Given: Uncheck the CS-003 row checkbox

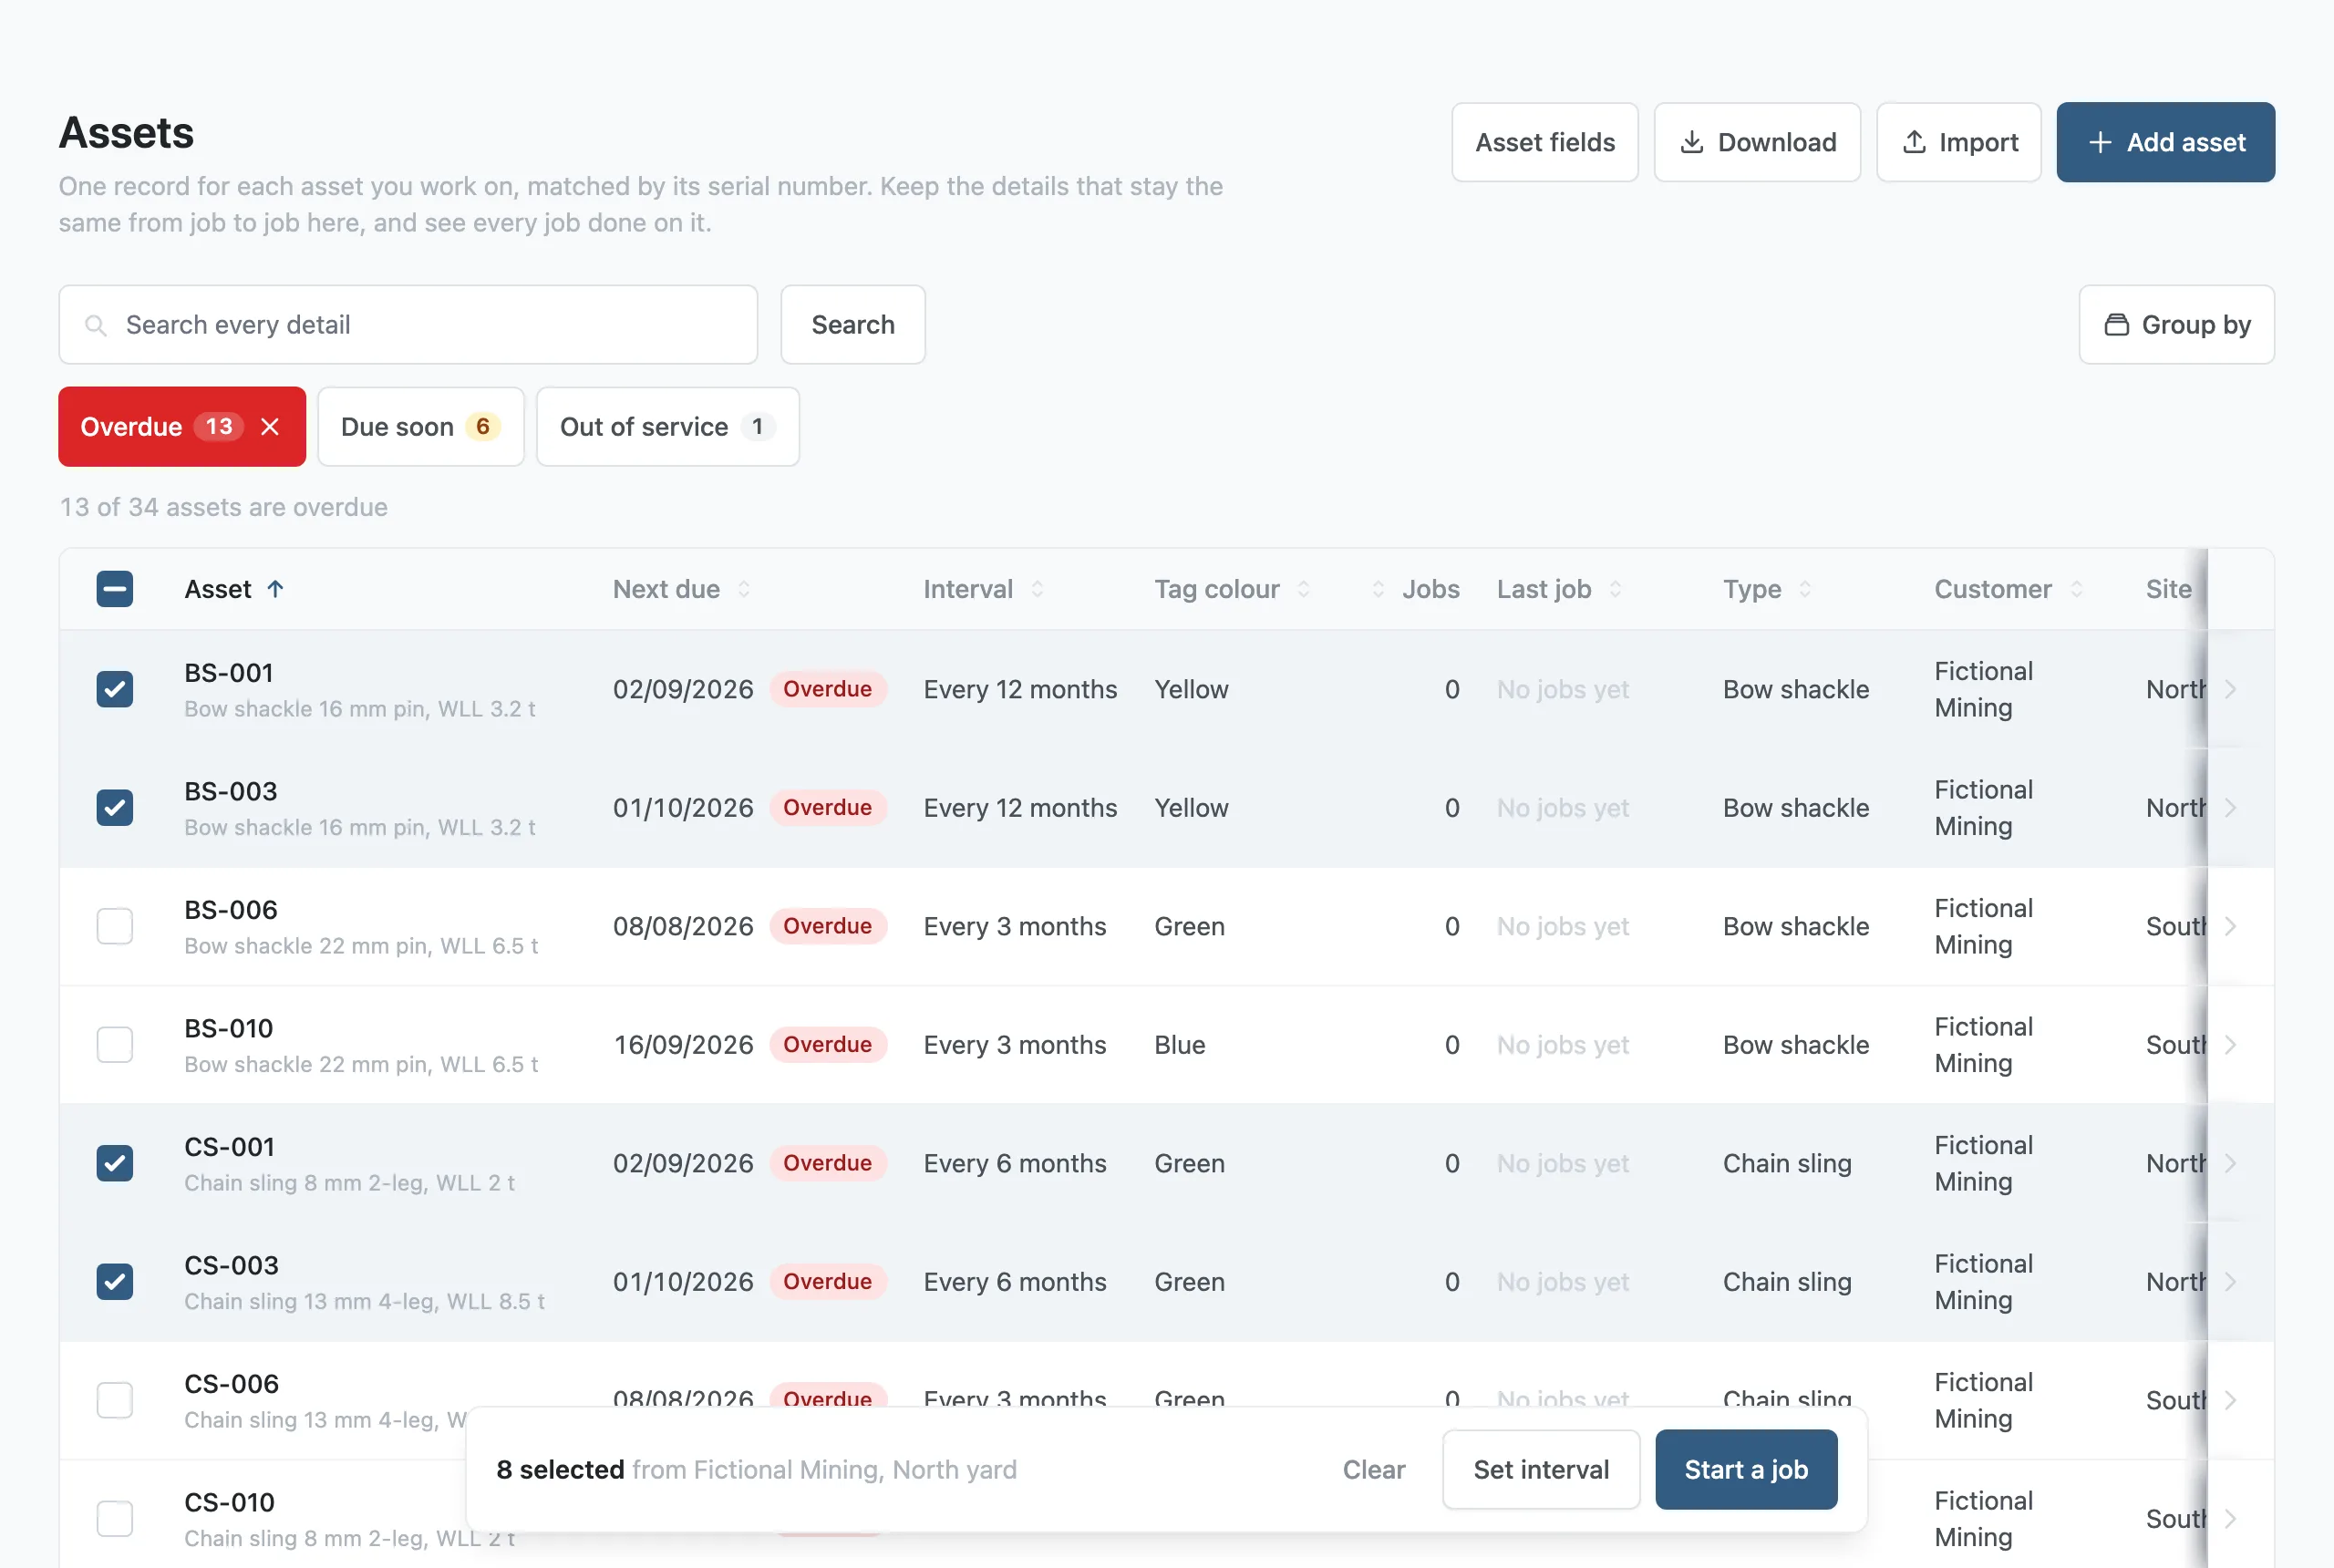Looking at the screenshot, I should (x=115, y=1282).
